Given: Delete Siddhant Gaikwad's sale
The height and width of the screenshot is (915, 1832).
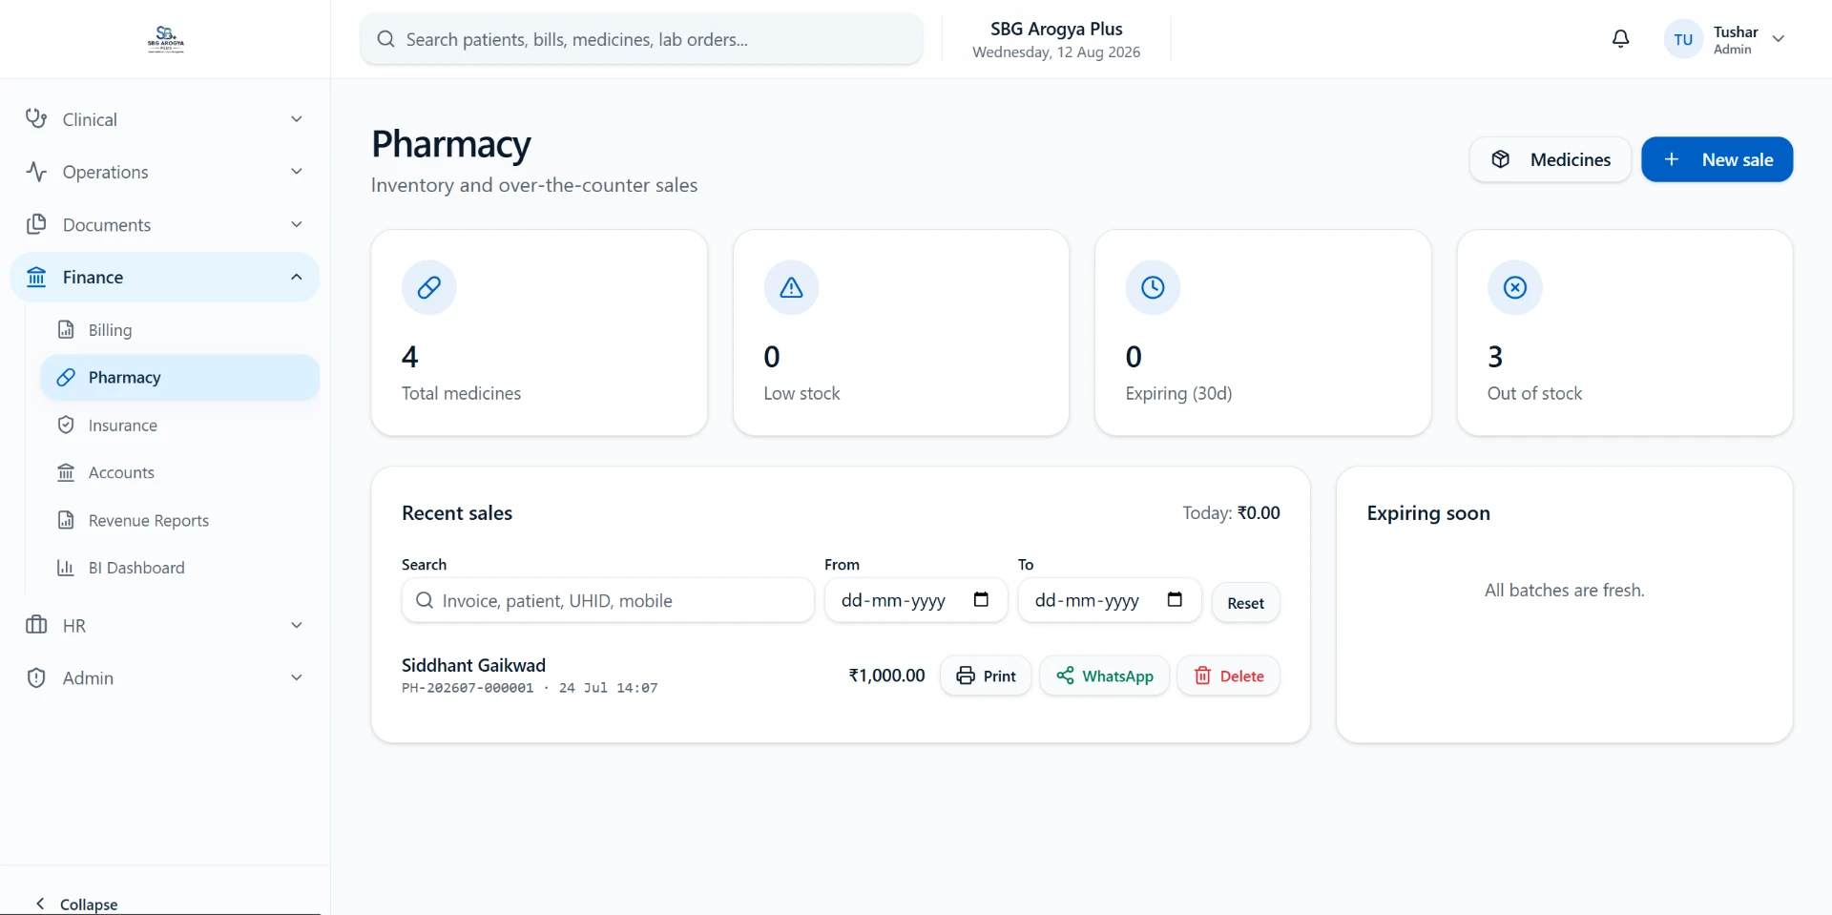Looking at the screenshot, I should 1228,676.
